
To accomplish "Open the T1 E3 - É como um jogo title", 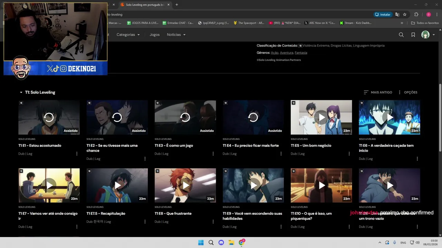I will pyautogui.click(x=174, y=145).
